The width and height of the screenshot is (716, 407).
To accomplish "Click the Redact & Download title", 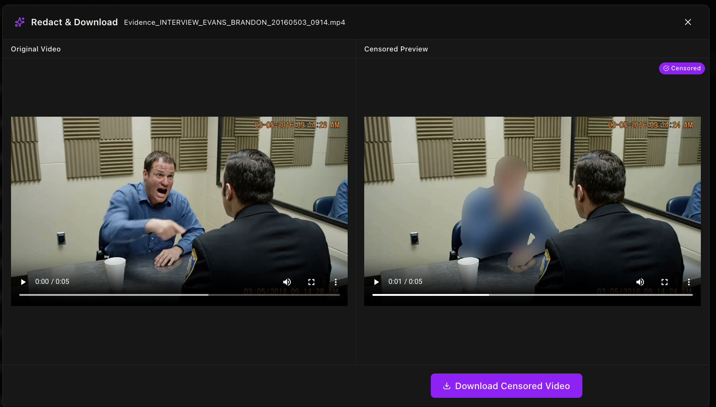I will [x=74, y=22].
